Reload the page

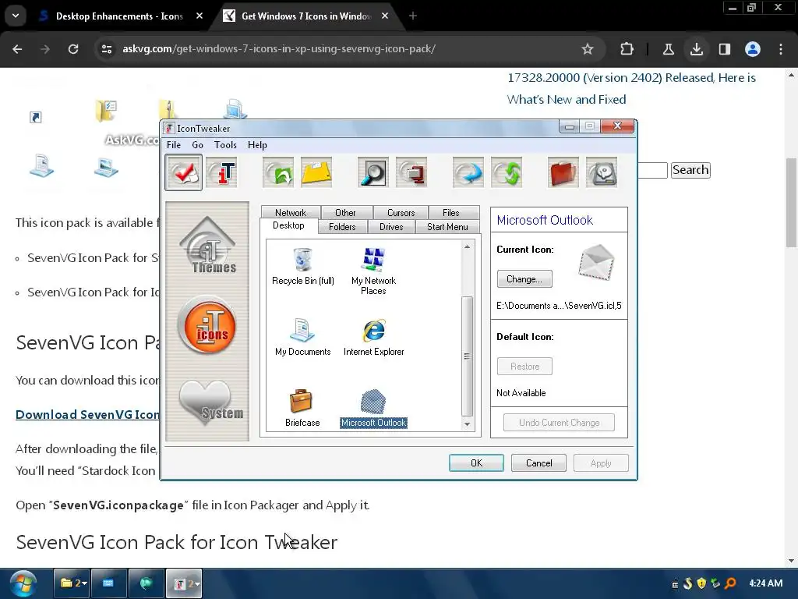[73, 49]
